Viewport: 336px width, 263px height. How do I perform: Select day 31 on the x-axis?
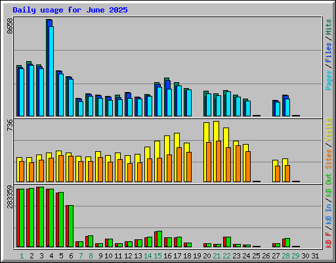pyautogui.click(x=315, y=256)
